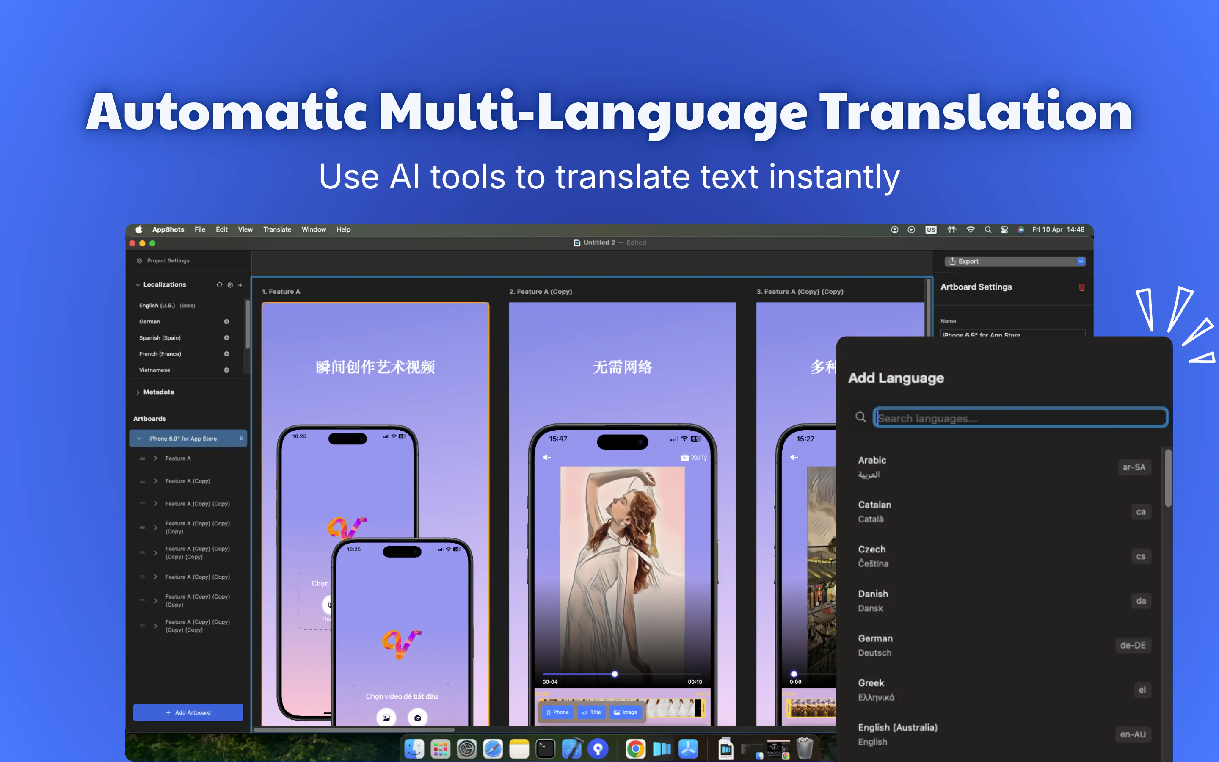This screenshot has height=762, width=1219.
Task: Select the Feature A (Copy) (Copy) artboard item
Action: (188, 504)
